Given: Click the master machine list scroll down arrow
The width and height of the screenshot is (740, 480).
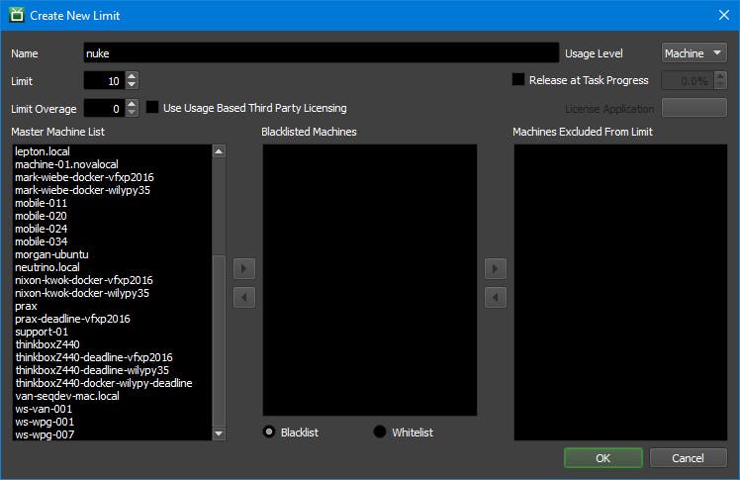Looking at the screenshot, I should tap(219, 433).
